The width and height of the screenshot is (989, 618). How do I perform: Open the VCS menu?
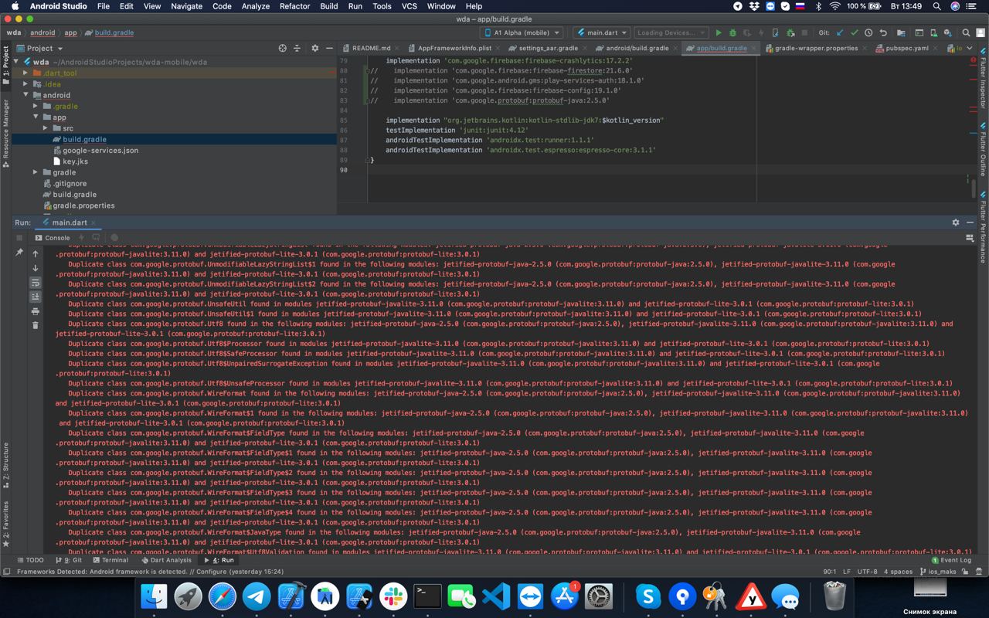pyautogui.click(x=409, y=6)
